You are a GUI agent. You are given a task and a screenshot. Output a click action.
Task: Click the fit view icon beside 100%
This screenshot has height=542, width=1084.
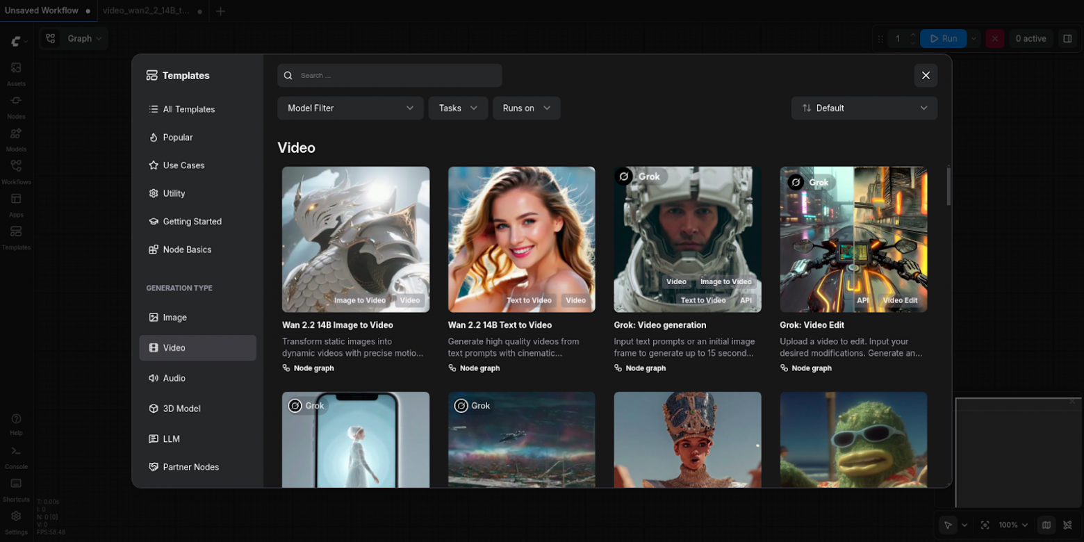point(985,525)
